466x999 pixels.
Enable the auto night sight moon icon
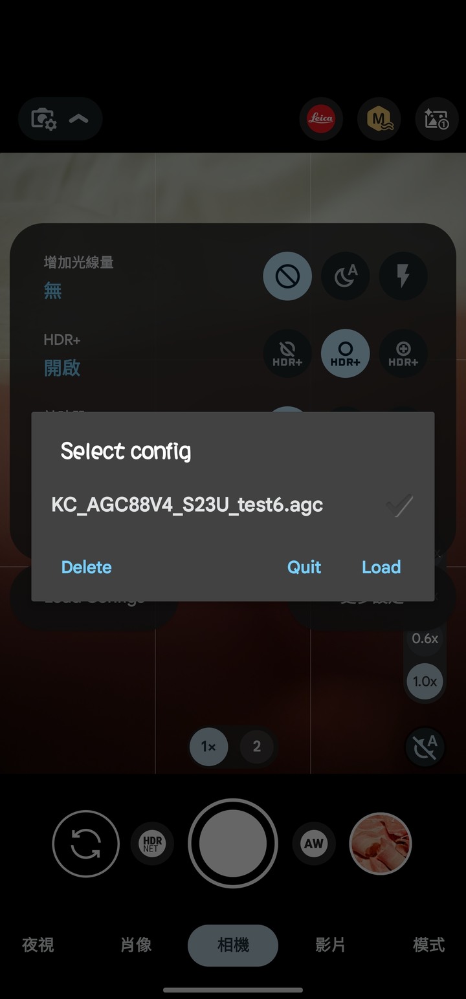tap(346, 277)
